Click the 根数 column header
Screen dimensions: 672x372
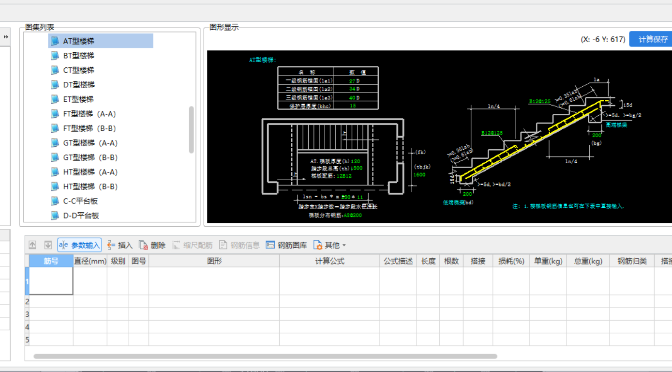(x=451, y=261)
